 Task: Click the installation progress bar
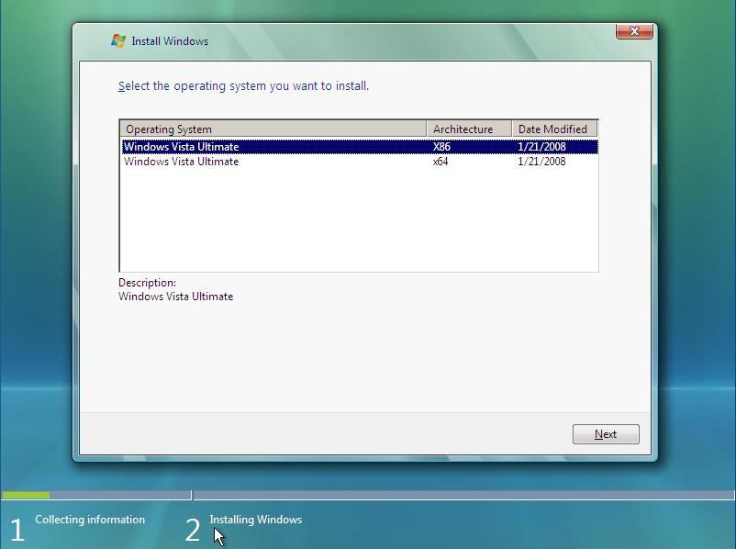(x=368, y=495)
